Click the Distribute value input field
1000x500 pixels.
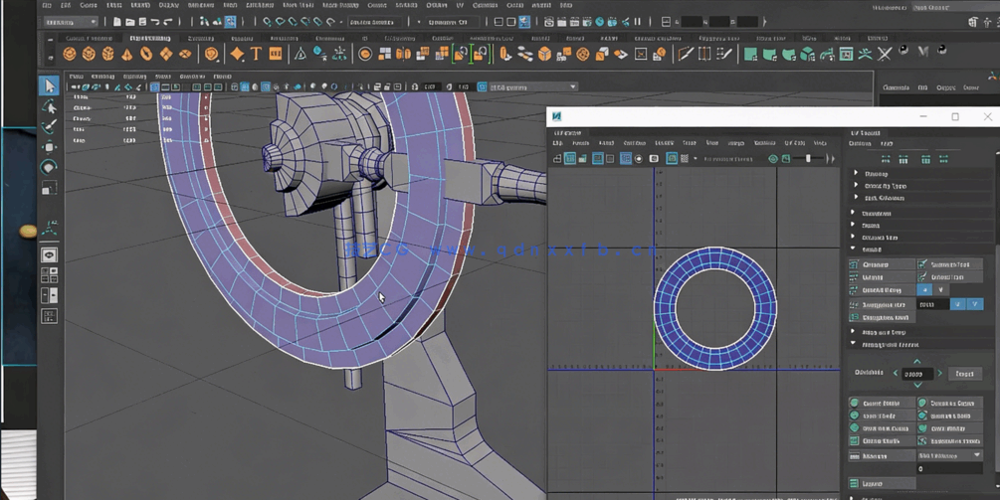[x=917, y=374]
